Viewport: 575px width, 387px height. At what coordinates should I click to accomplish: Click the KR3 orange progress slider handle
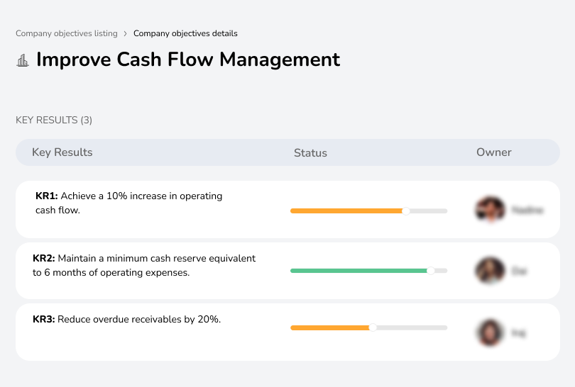(373, 327)
